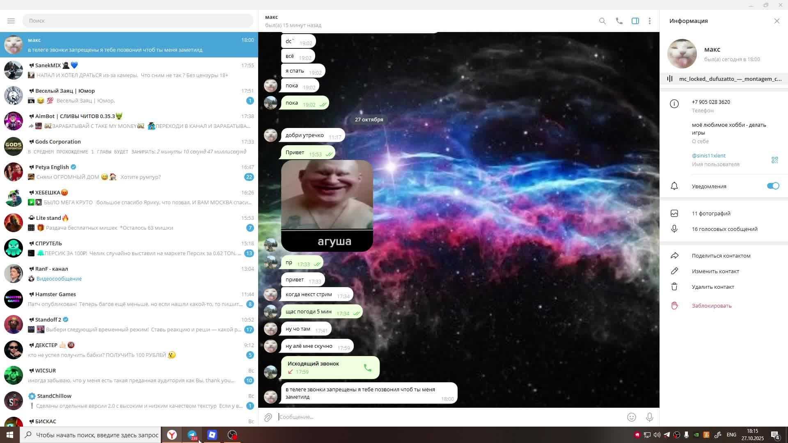
Task: Click Заблокировать to block user
Action: click(x=711, y=306)
